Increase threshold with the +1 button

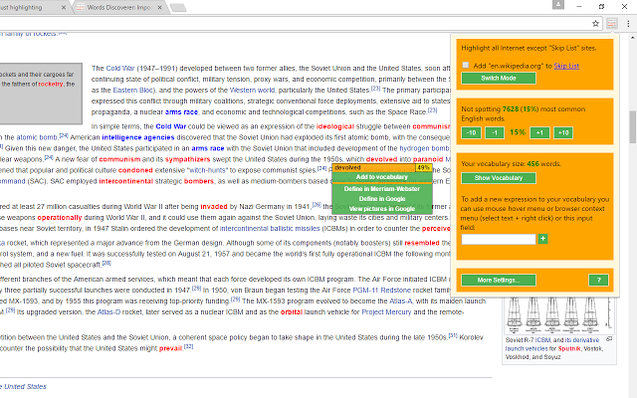539,132
